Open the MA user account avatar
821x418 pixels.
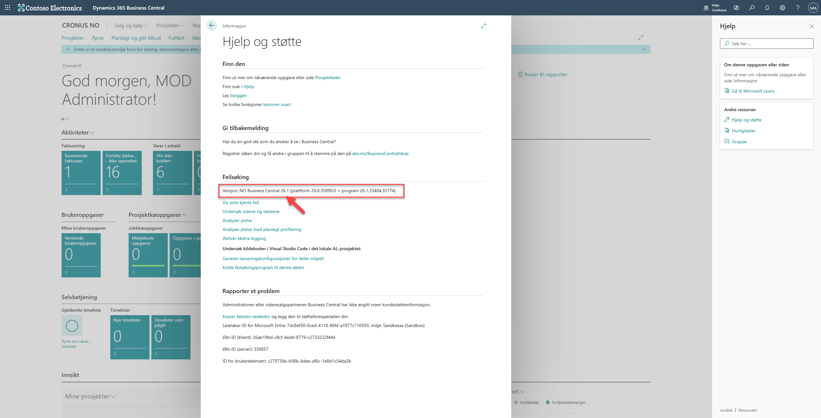[x=813, y=8]
